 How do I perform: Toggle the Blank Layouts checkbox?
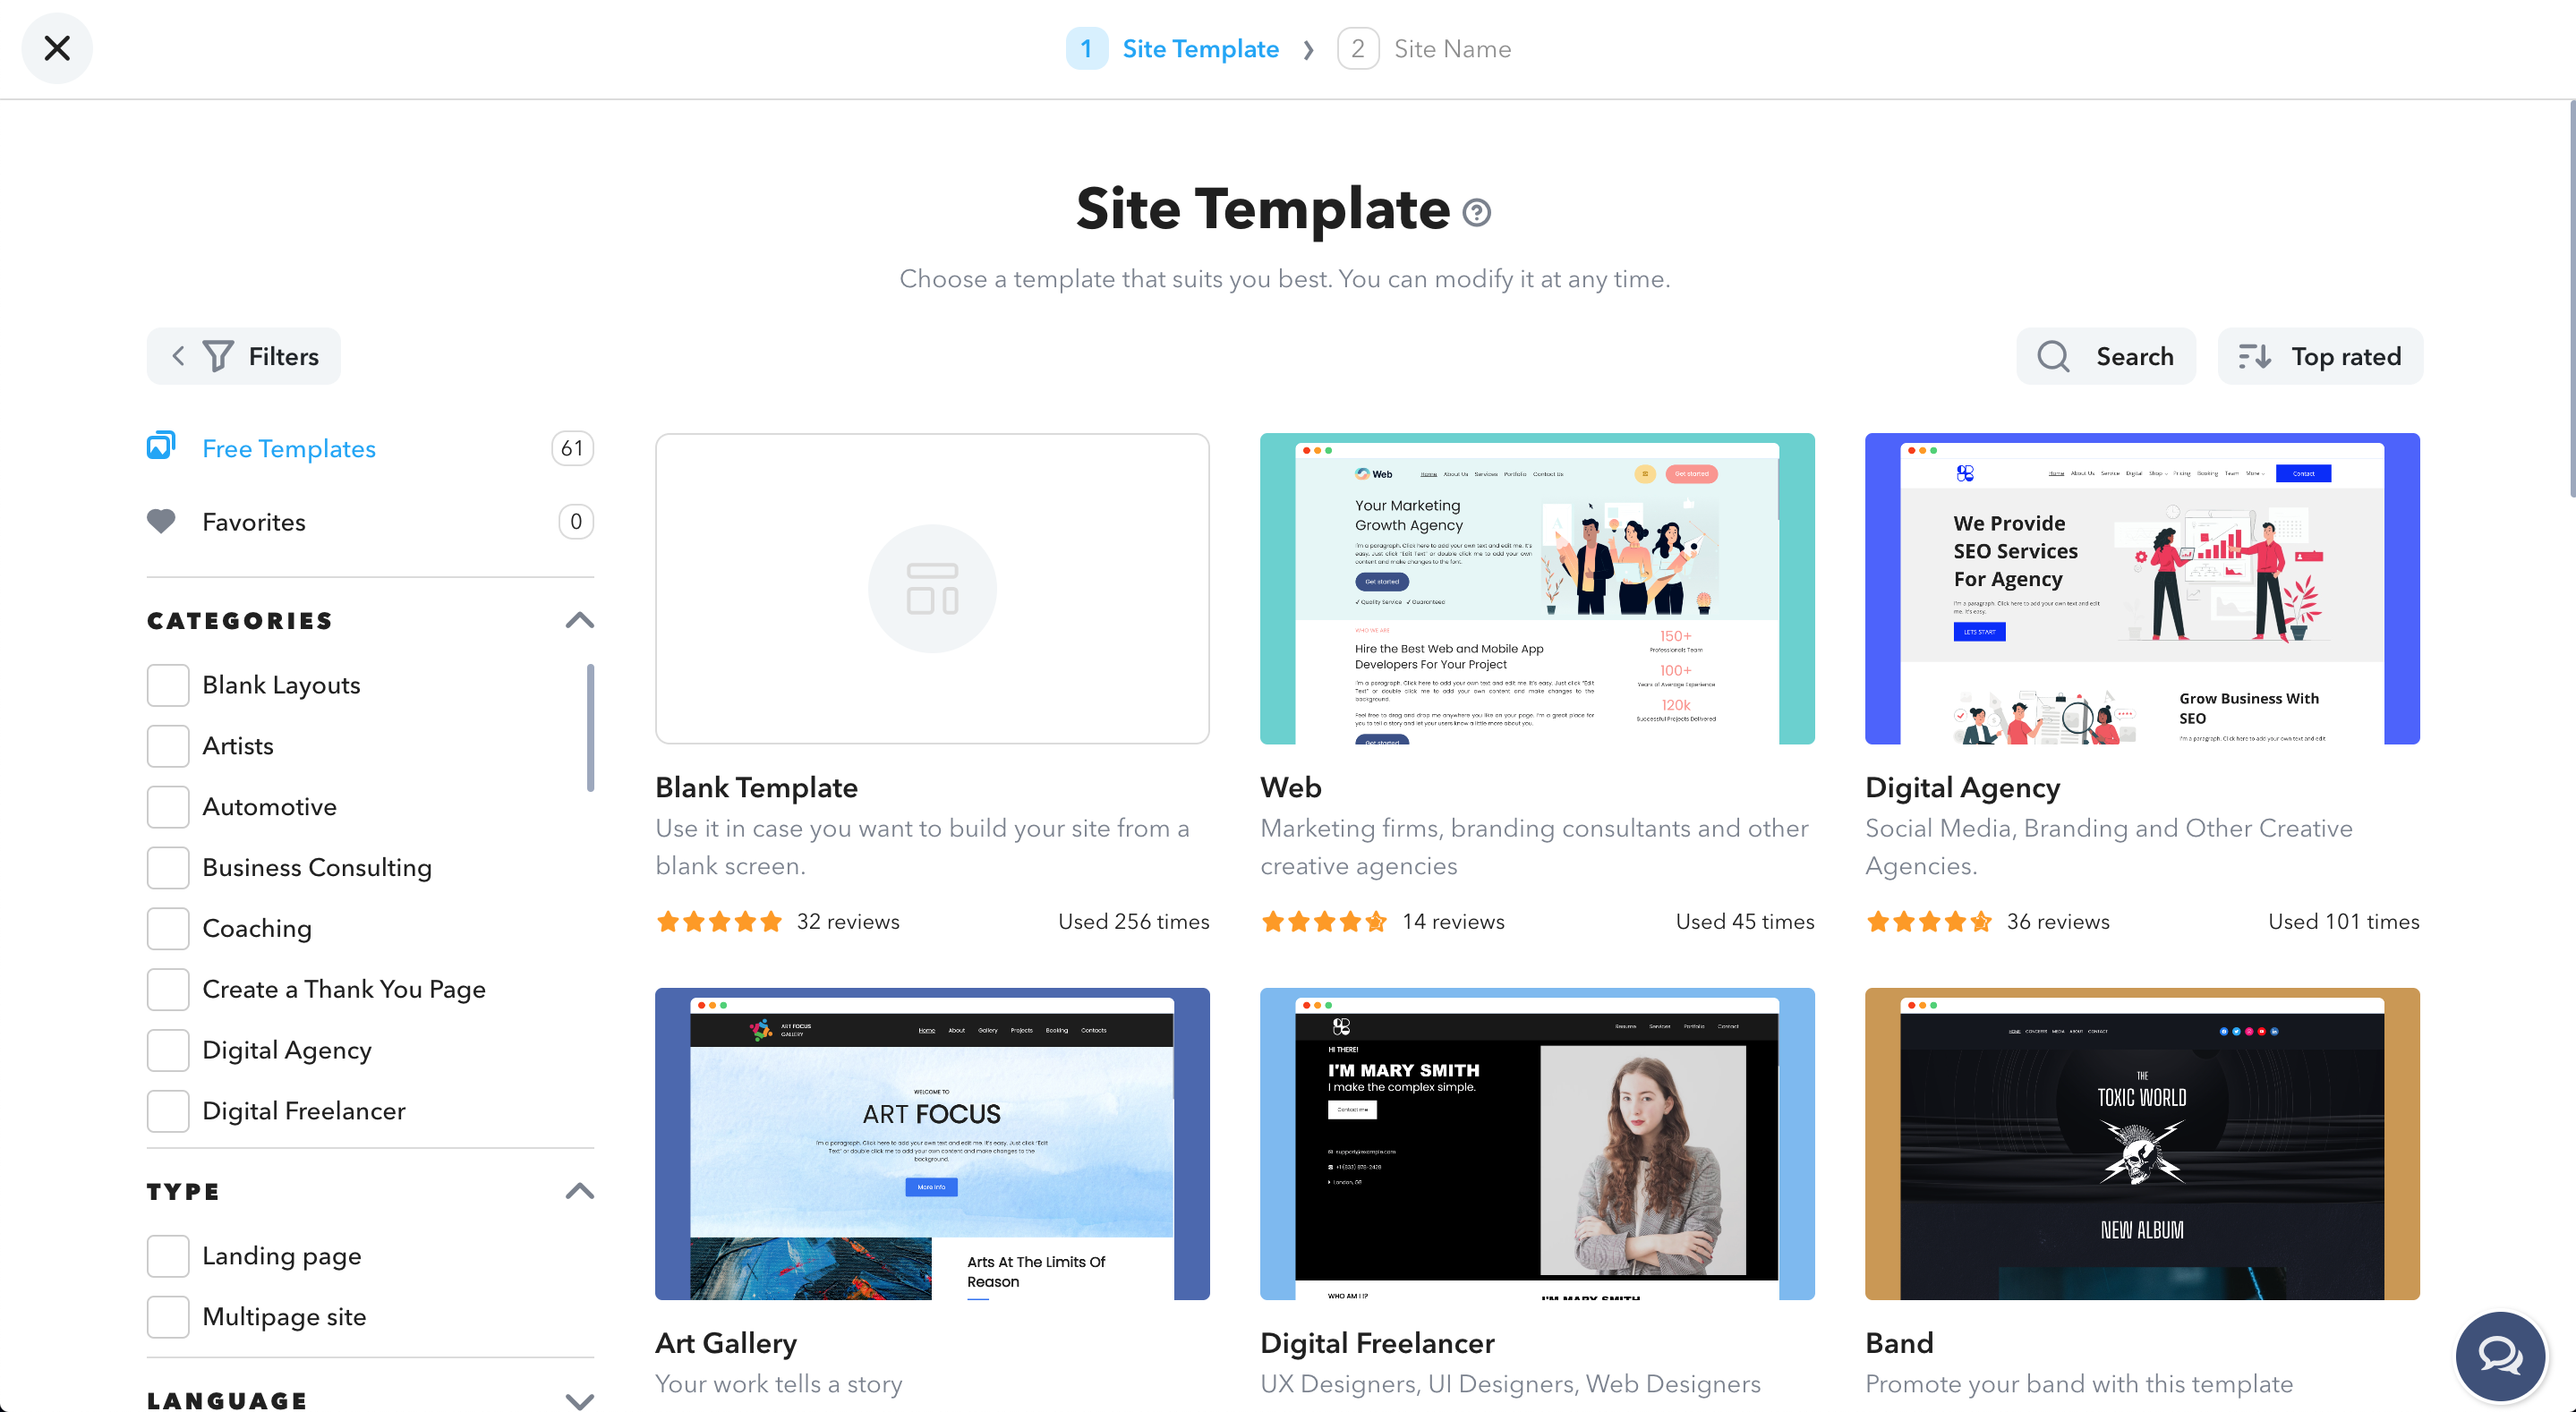[167, 685]
